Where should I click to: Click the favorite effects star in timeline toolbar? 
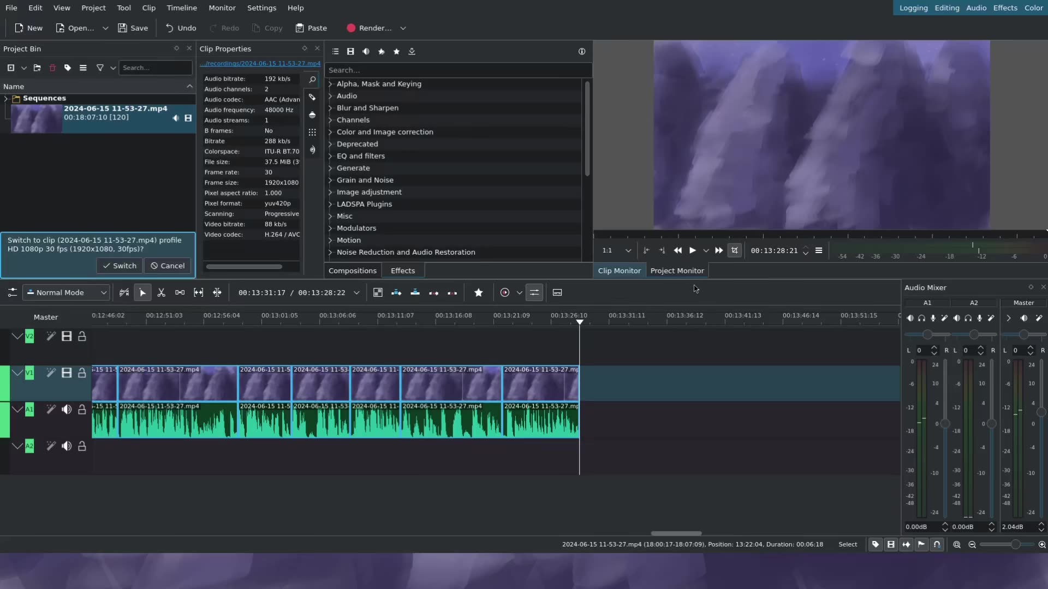pos(479,293)
